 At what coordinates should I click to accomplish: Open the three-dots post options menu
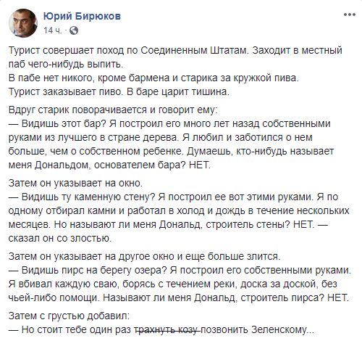pos(350,15)
